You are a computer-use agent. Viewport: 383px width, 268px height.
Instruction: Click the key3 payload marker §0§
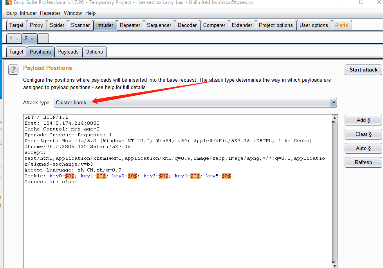(x=164, y=176)
